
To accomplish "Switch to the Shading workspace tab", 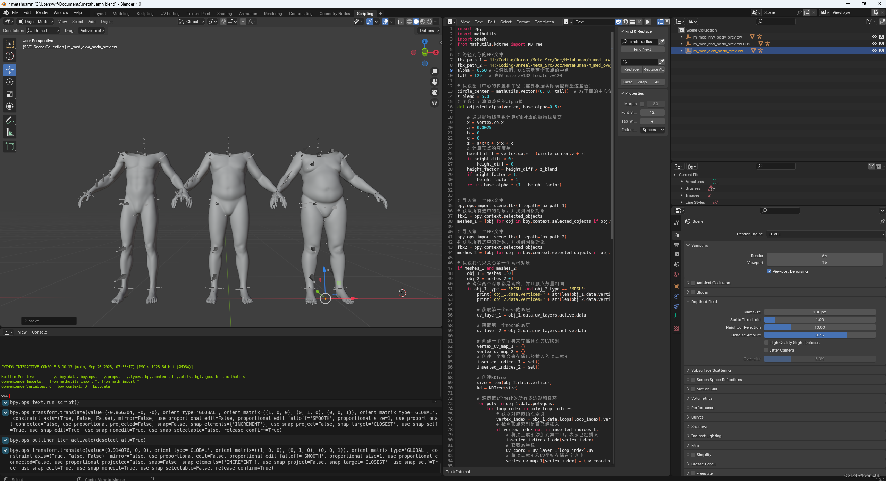I will (224, 14).
